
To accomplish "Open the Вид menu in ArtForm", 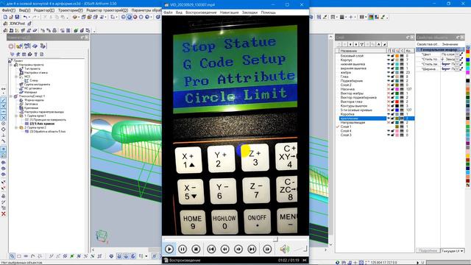I will 24,10.
